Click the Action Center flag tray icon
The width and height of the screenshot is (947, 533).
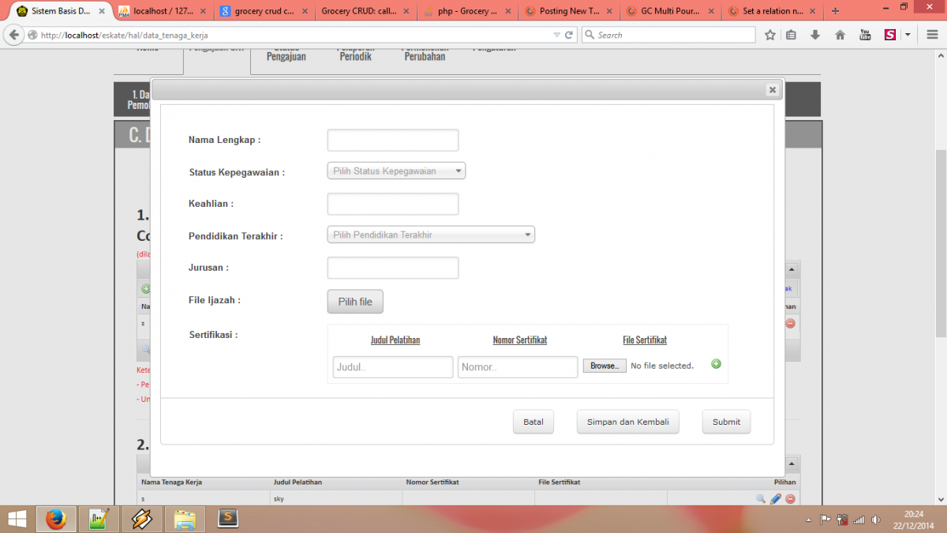pyautogui.click(x=825, y=520)
